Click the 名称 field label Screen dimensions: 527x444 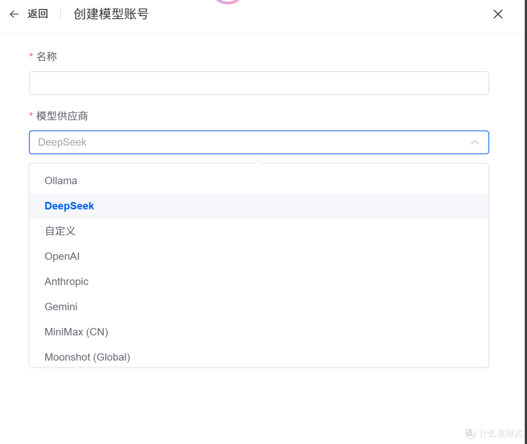46,57
